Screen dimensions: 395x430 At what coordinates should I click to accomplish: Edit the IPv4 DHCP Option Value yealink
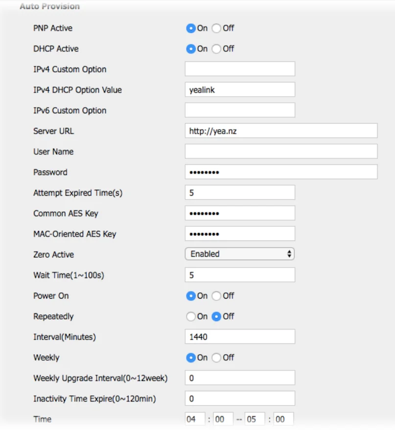tap(239, 89)
